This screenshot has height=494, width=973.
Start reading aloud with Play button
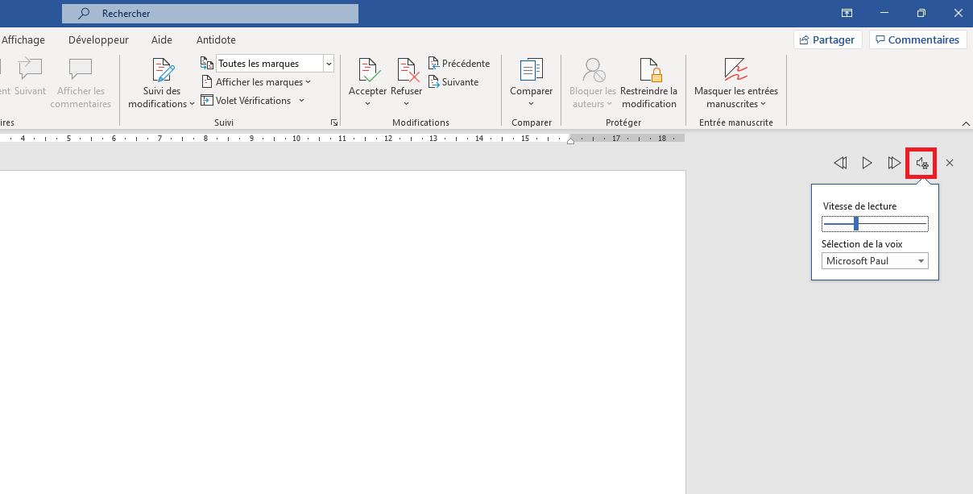coord(867,163)
